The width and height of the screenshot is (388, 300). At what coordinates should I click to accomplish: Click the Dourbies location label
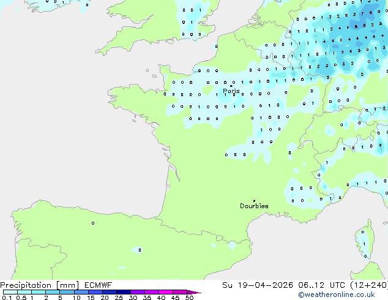(x=254, y=206)
